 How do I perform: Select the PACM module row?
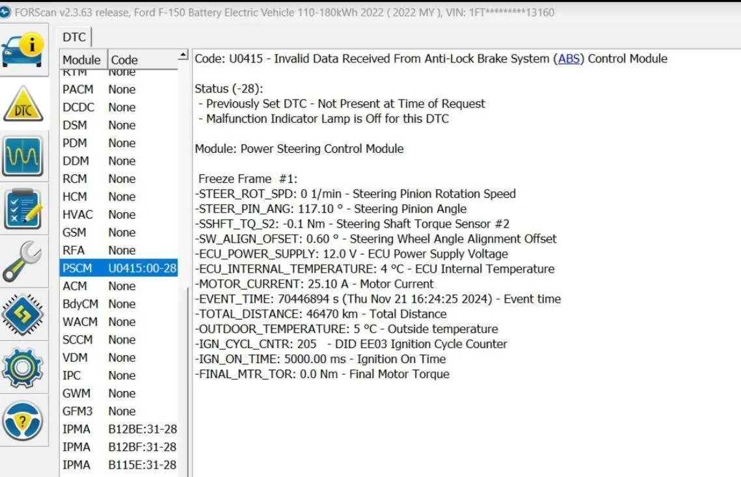click(x=118, y=89)
